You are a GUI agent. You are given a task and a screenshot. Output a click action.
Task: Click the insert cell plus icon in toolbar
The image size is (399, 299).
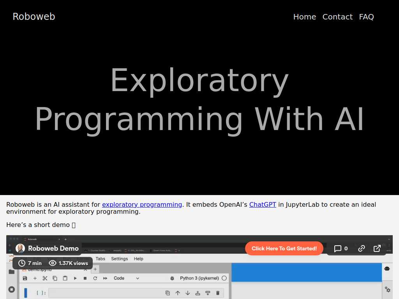click(35, 278)
